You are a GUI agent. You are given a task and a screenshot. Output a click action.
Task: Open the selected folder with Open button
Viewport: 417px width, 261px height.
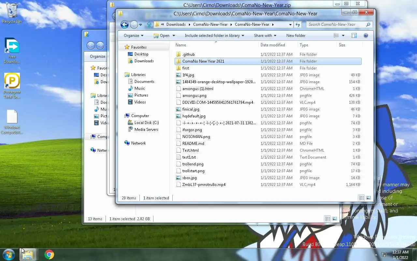pos(162,36)
